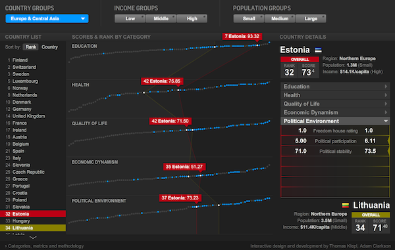Screen dimensions: 395x250
Task: Click Lithuania's overall rank 34 box
Action: (360, 226)
